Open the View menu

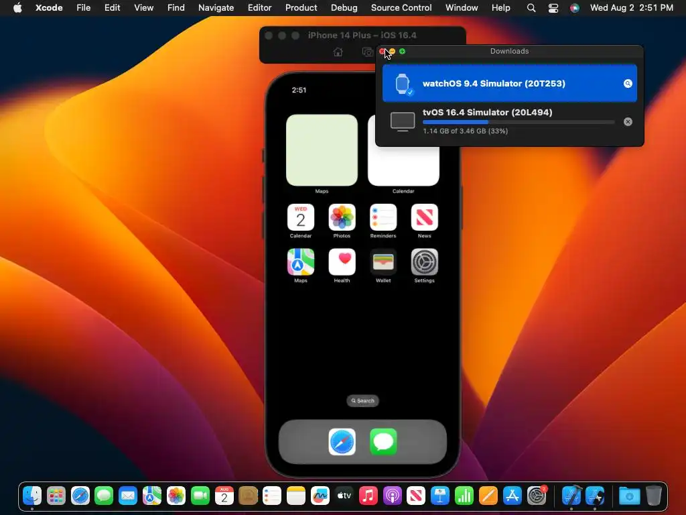coord(143,8)
